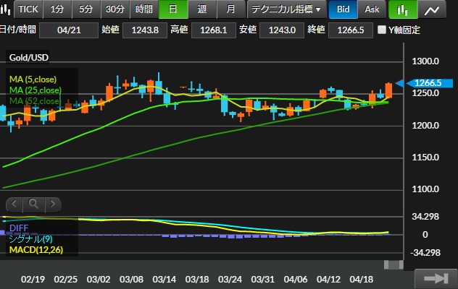This screenshot has height=289, width=458.
Task: Select the 1分 timeframe
Action: [57, 9]
